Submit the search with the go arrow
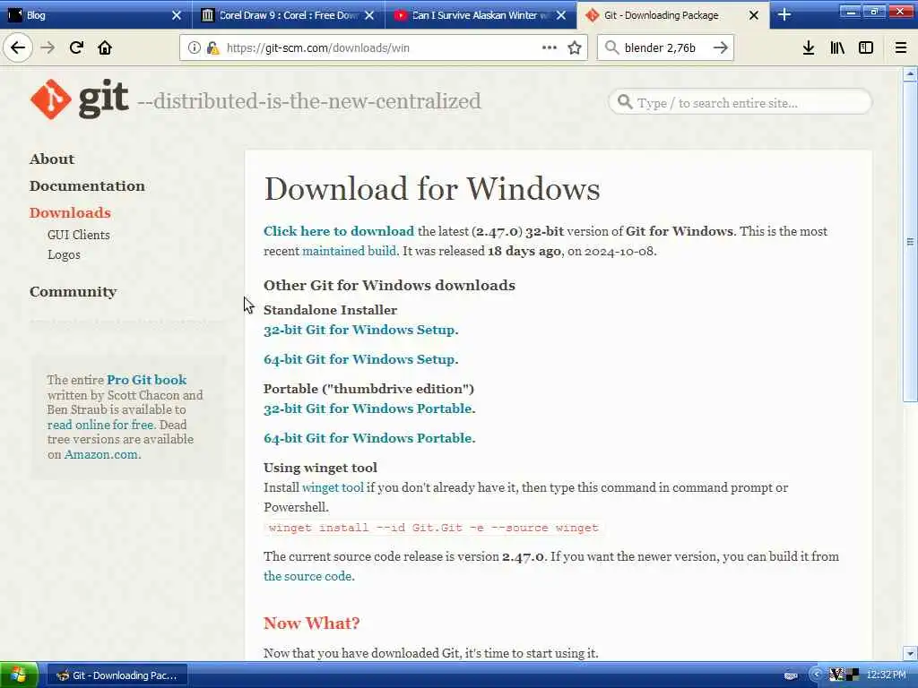Screen dimensions: 918x688 click(720, 47)
